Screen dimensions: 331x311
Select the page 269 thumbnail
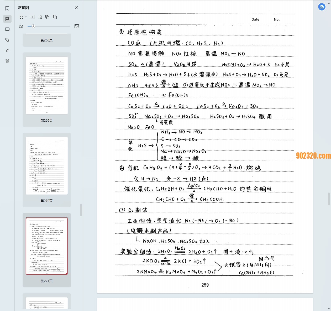[47, 85]
